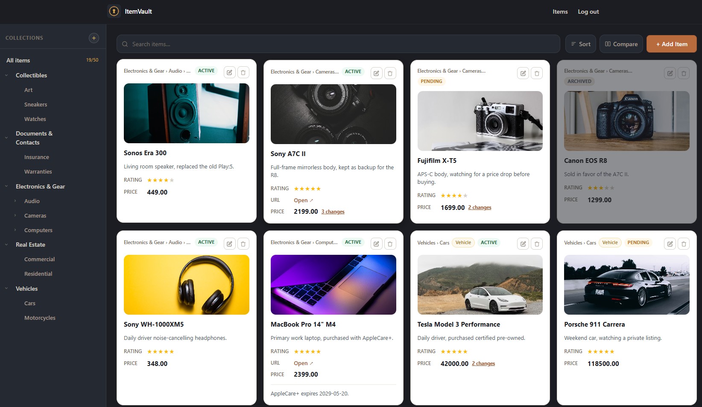Screen dimensions: 702x407
Task: Expand the Audio subcollection
Action: (x=15, y=201)
